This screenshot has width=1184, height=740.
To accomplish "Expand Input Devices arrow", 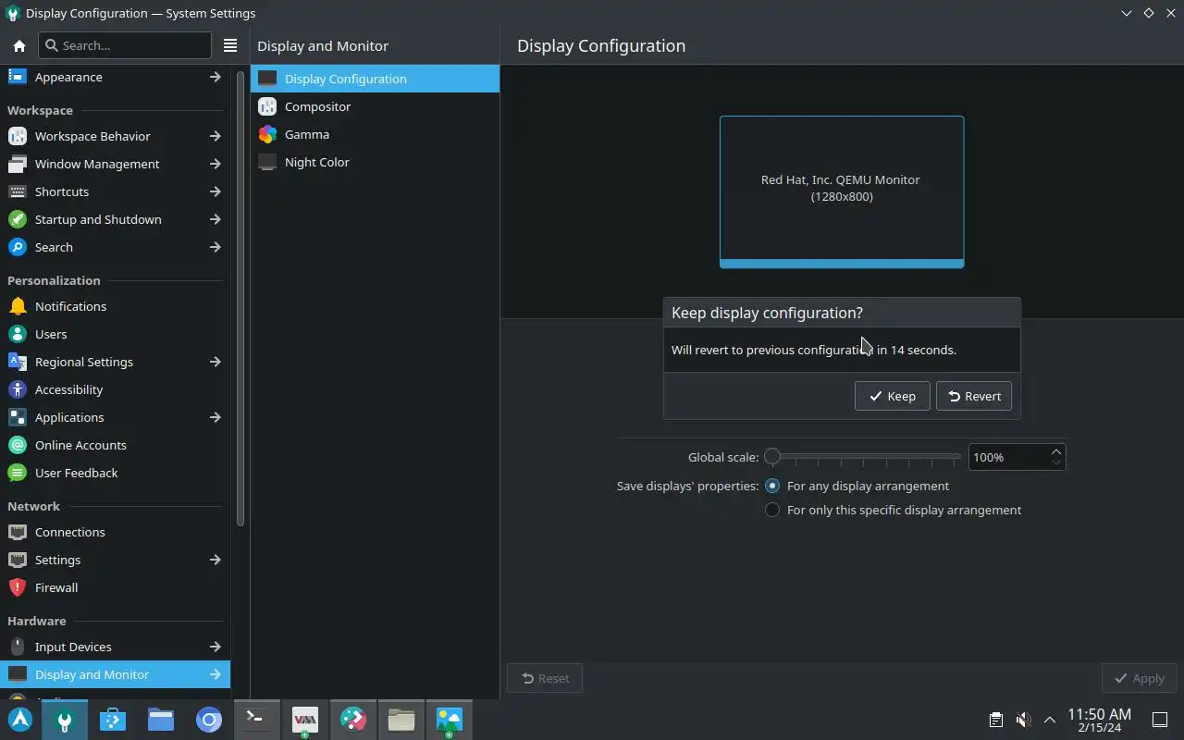I will point(215,647).
